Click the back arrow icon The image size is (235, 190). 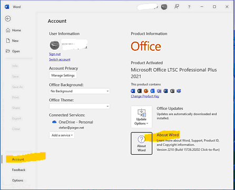[8, 18]
